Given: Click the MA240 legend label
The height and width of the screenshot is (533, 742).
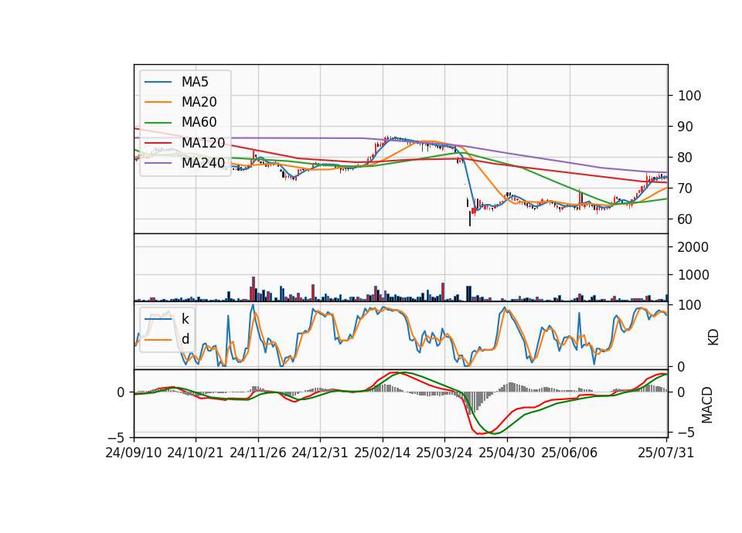Looking at the screenshot, I should (x=203, y=163).
